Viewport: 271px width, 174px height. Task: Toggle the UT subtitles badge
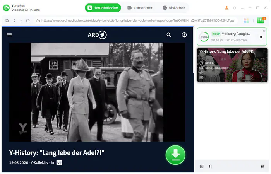[59, 162]
